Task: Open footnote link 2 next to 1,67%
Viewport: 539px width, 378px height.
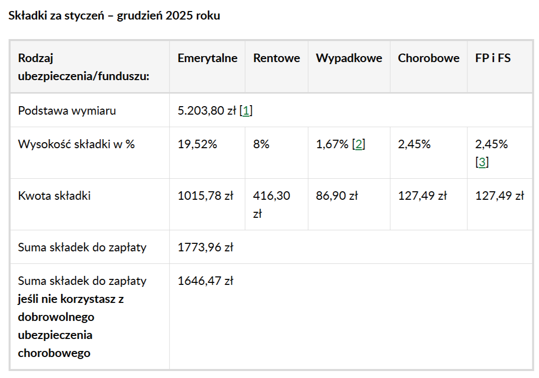Action: [358, 145]
